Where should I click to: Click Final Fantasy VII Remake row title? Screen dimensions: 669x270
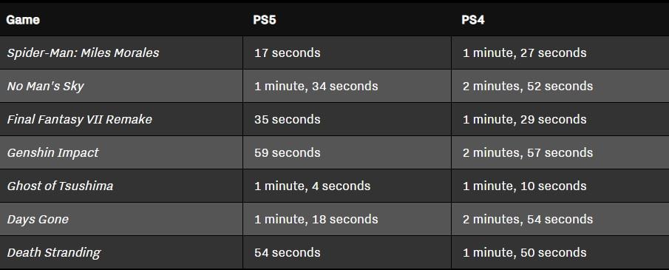point(79,120)
